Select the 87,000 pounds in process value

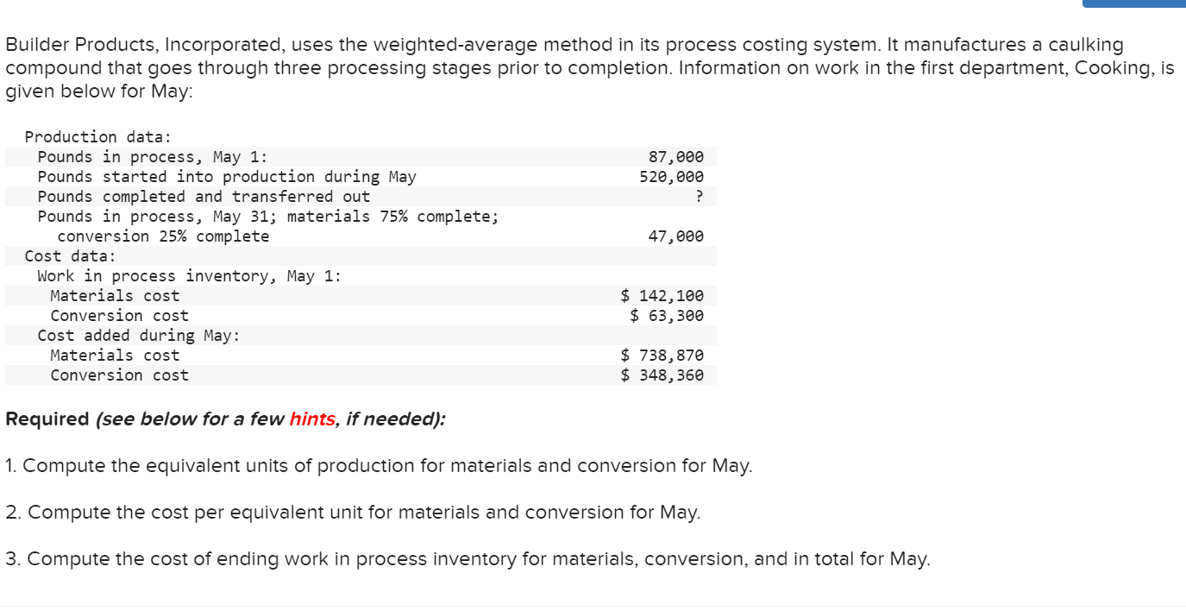[x=675, y=157]
